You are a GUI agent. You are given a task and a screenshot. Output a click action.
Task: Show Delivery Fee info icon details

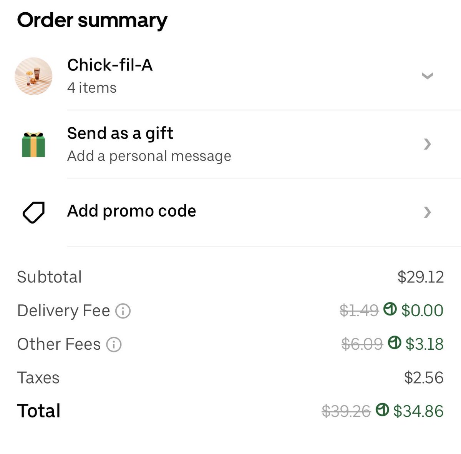coord(123,310)
